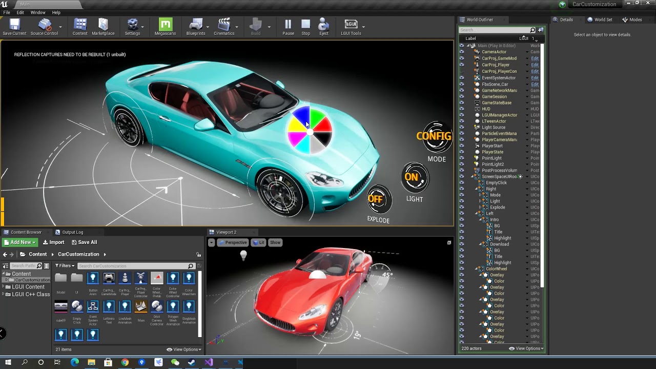Click the Import button
656x369 pixels.
(53, 242)
